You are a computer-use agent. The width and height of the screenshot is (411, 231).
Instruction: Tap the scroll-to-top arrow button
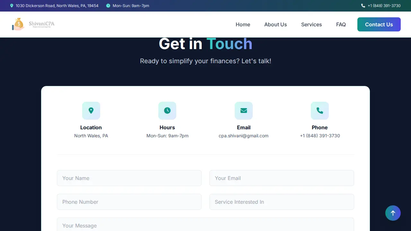393,213
